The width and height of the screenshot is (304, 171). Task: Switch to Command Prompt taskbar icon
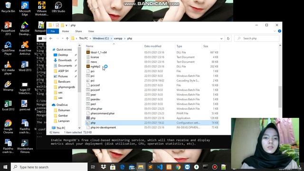[205, 167]
